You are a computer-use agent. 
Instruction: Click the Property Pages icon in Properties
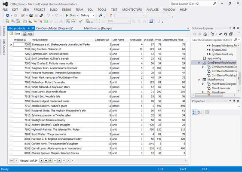click(207, 112)
